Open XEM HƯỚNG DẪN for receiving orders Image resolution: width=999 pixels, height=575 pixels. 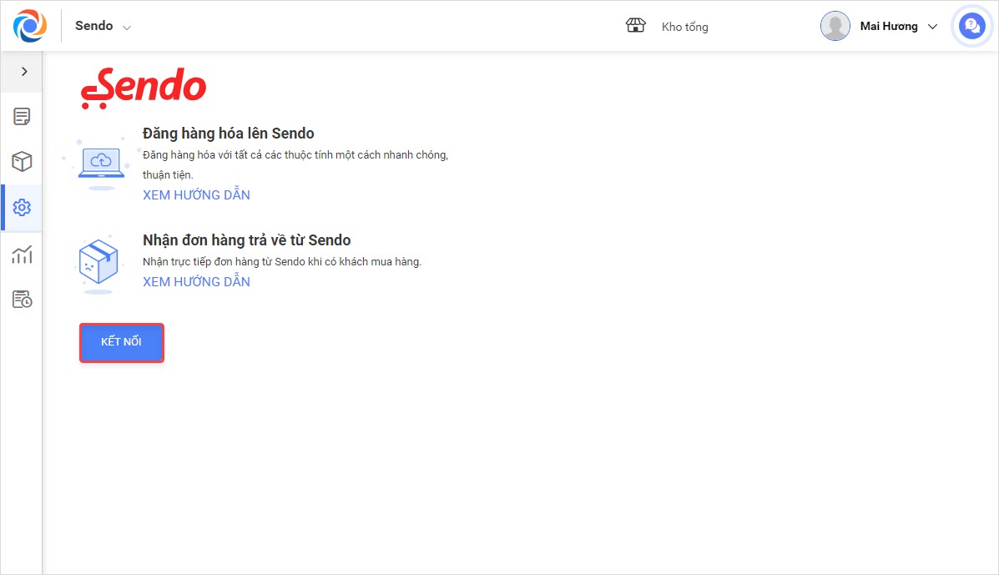coord(196,282)
